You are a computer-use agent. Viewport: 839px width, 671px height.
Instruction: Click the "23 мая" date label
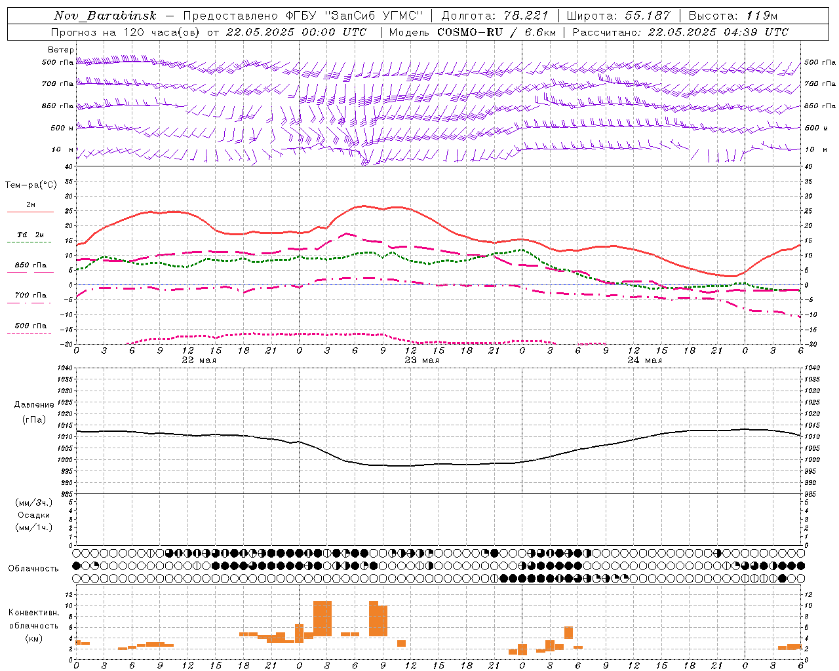coord(421,360)
